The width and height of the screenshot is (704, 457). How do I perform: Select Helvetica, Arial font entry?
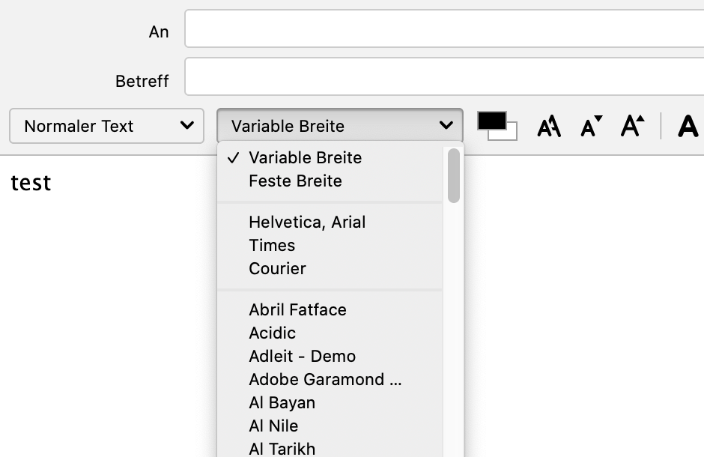pos(307,223)
